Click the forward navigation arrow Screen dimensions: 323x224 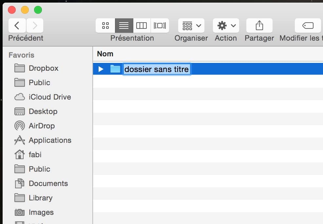click(35, 26)
